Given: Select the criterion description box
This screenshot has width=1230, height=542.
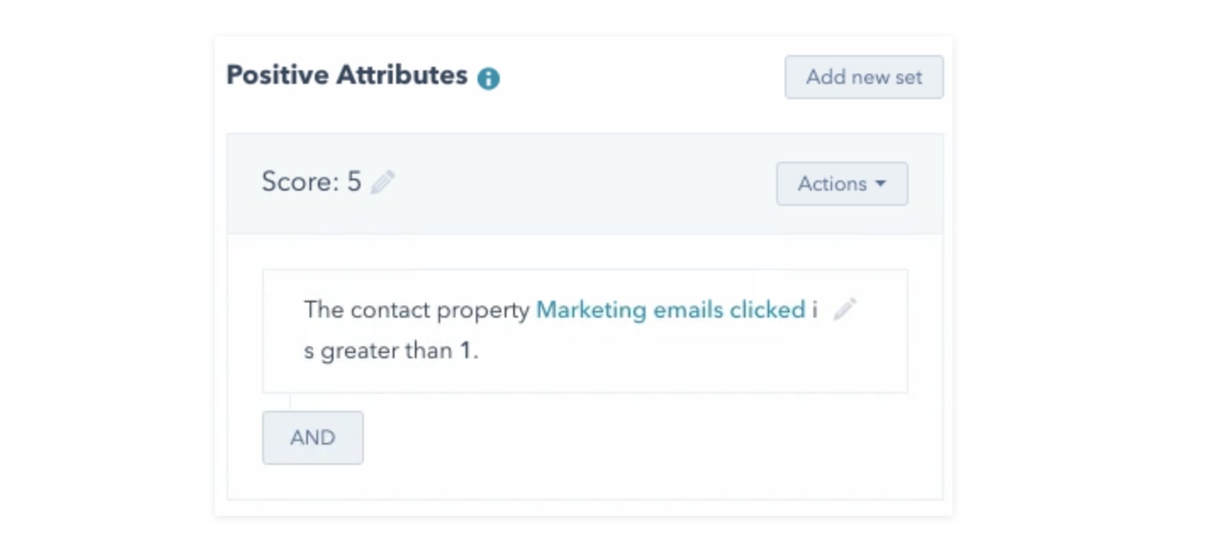Looking at the screenshot, I should [x=585, y=330].
